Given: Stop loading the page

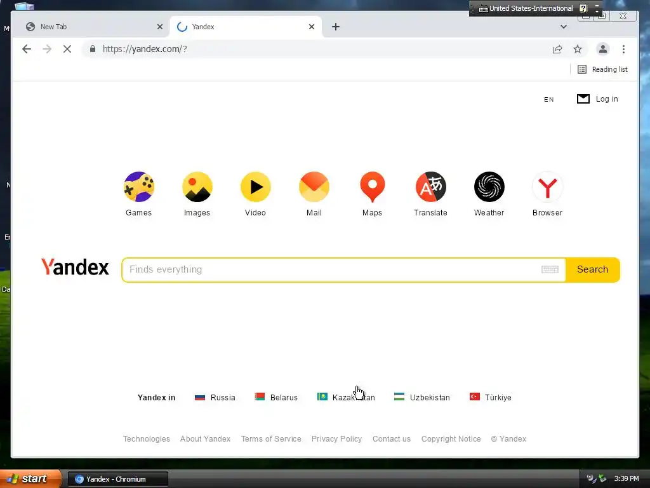Looking at the screenshot, I should point(67,49).
